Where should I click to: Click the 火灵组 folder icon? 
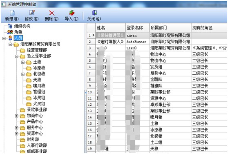[x=29, y=104]
